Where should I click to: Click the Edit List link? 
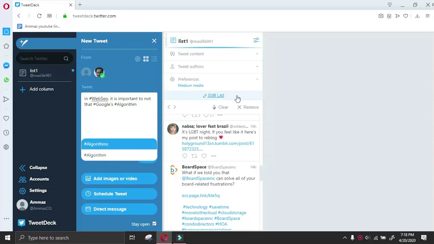(214, 96)
